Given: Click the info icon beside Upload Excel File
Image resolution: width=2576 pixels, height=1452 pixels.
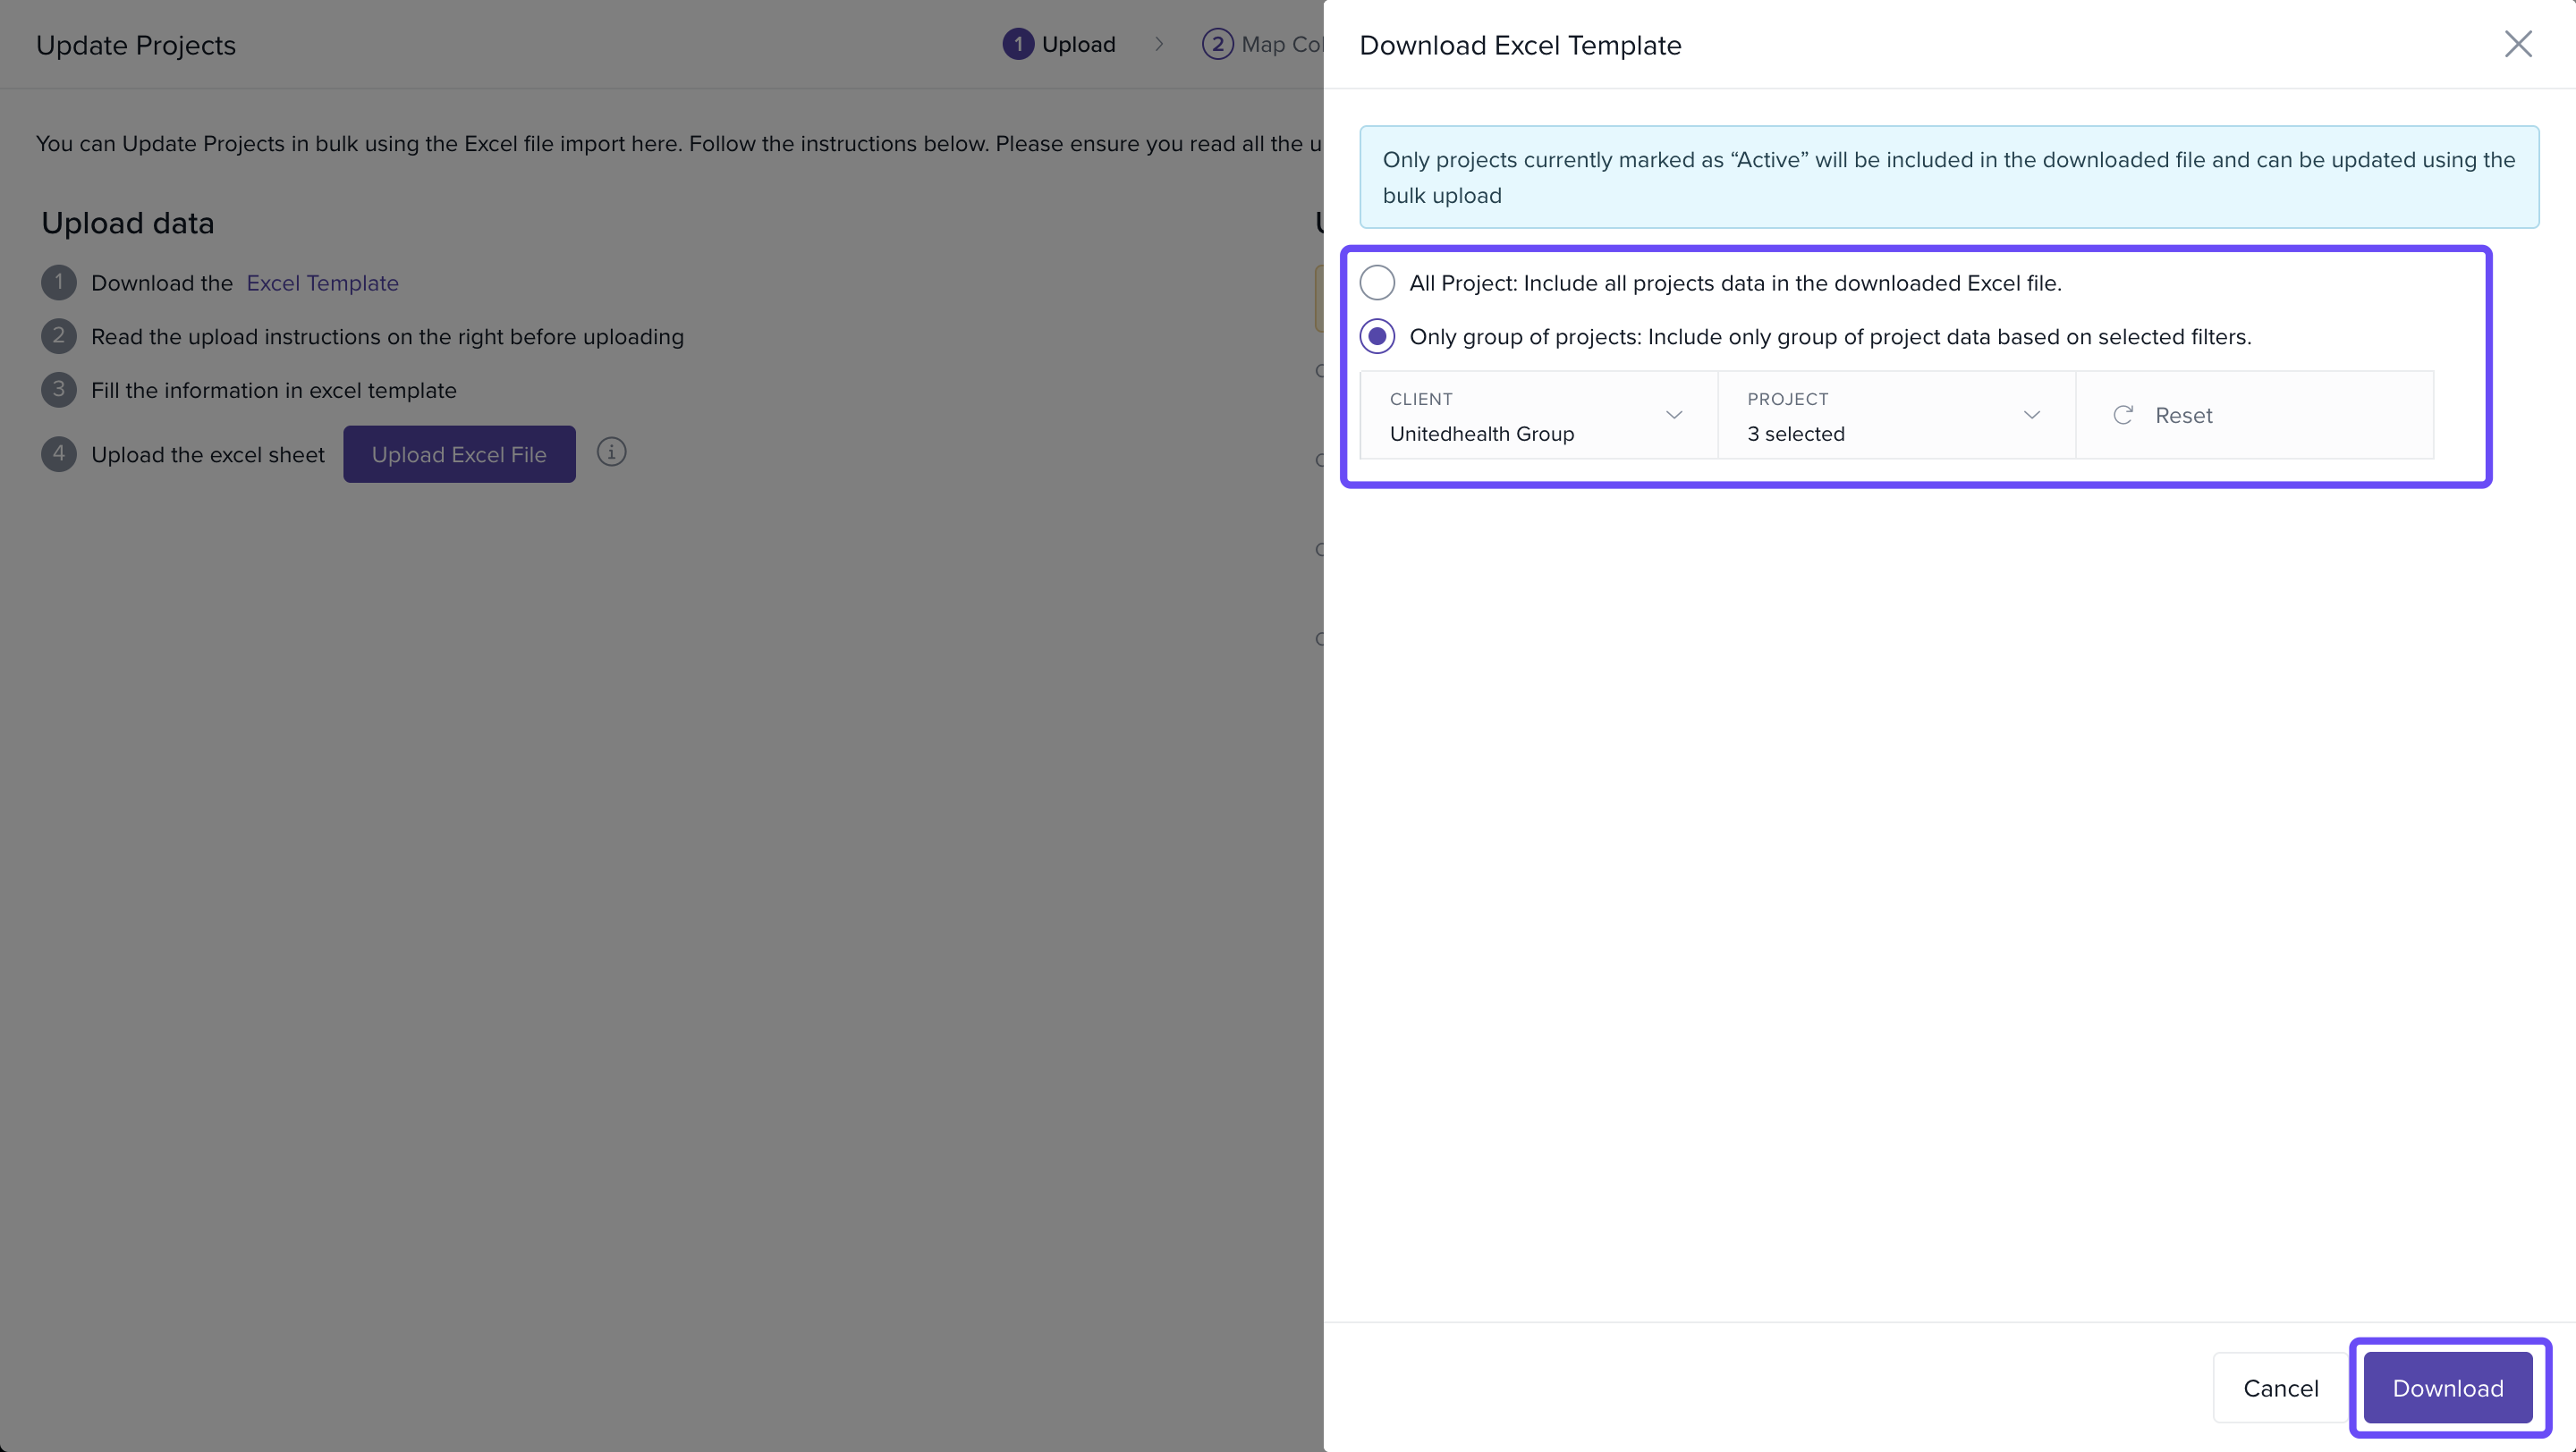Looking at the screenshot, I should pos(611,452).
